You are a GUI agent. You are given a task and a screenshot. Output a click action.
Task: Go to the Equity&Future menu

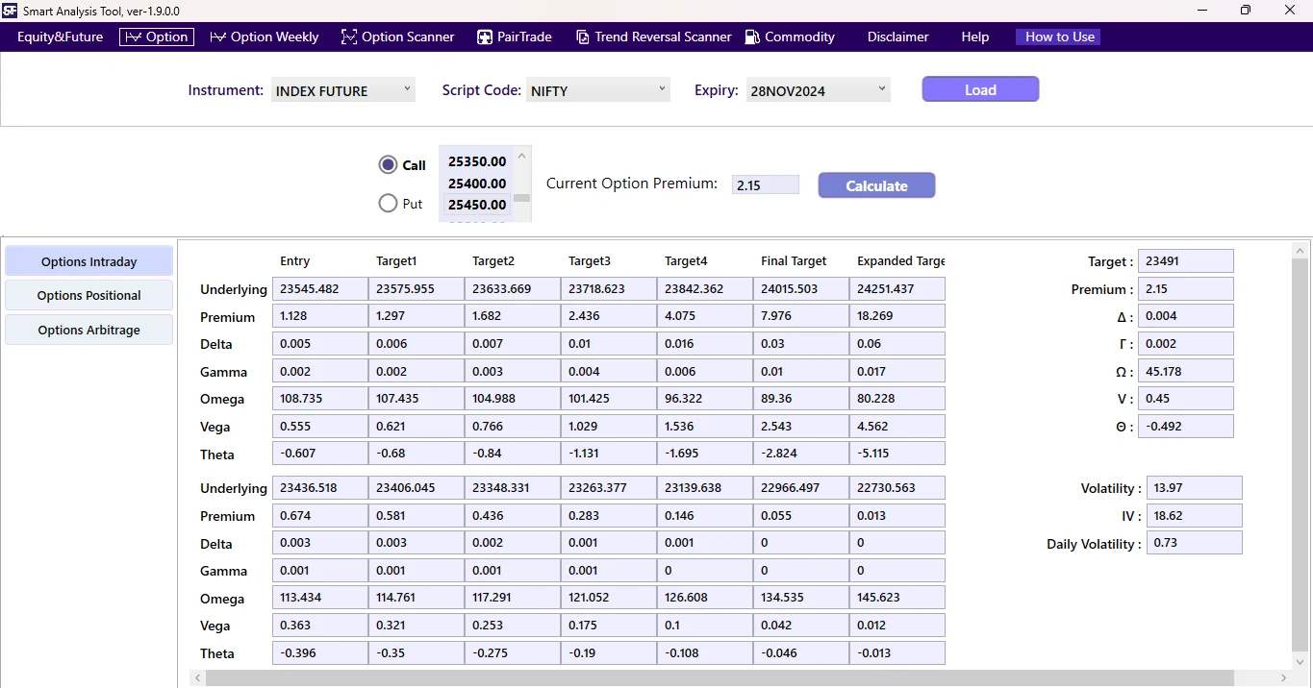tap(60, 37)
